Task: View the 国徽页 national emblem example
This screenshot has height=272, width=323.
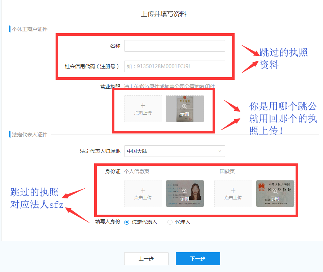Action: click(275, 193)
